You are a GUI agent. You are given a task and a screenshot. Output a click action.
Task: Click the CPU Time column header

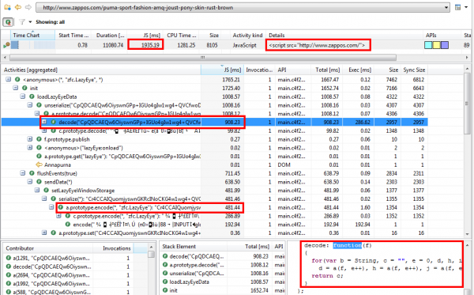click(x=182, y=35)
